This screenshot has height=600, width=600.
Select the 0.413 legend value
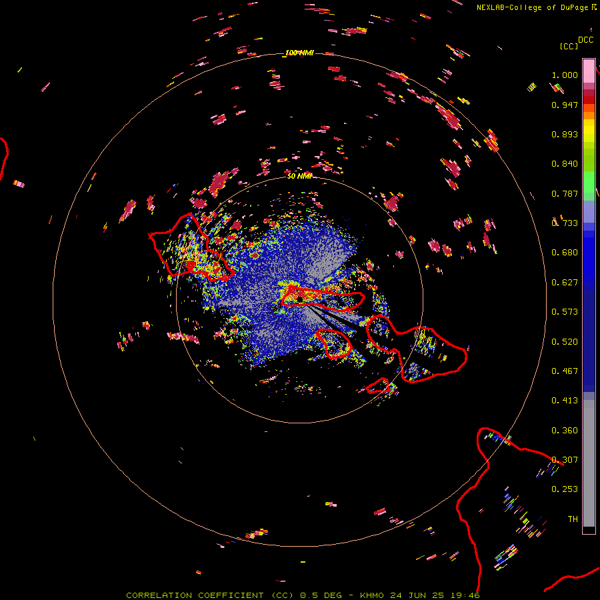pos(565,401)
